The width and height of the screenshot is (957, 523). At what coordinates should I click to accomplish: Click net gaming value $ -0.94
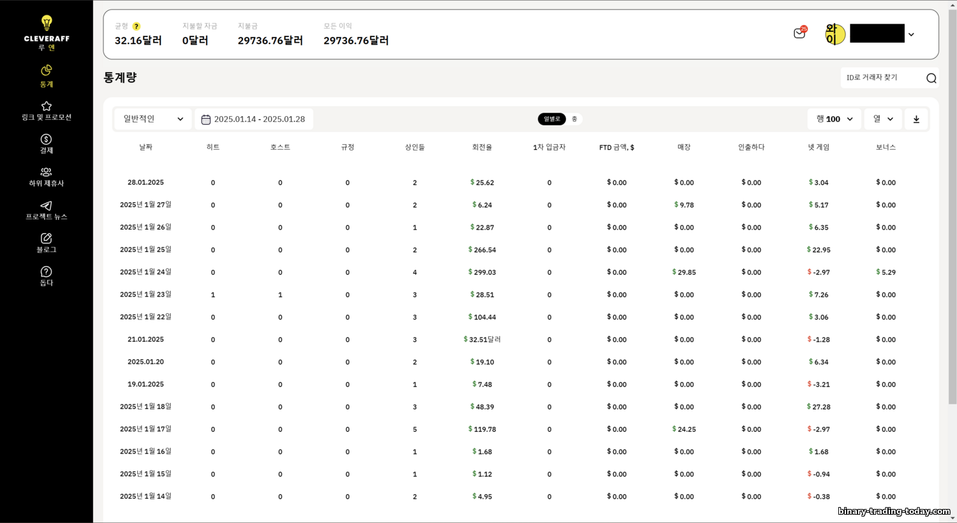(x=819, y=475)
